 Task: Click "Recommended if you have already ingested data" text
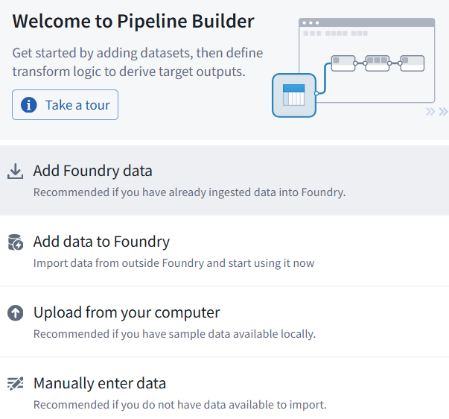coord(190,192)
